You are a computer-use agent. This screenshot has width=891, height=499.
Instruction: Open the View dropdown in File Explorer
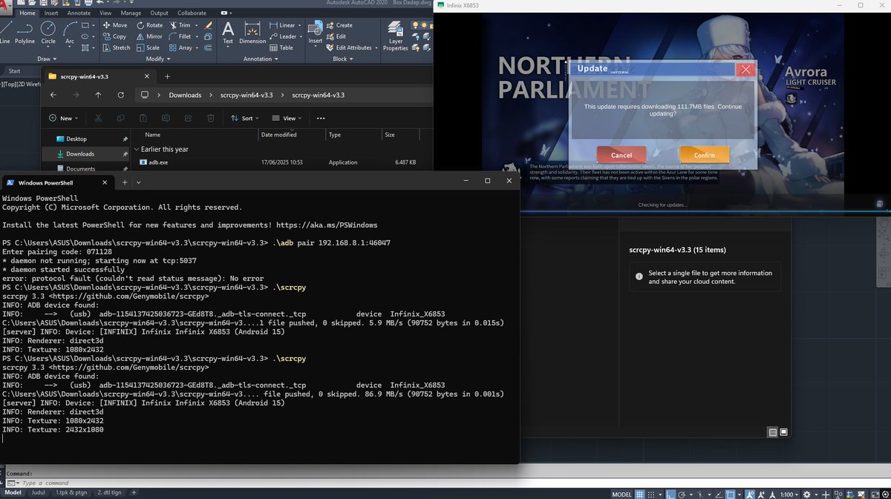[x=287, y=118]
